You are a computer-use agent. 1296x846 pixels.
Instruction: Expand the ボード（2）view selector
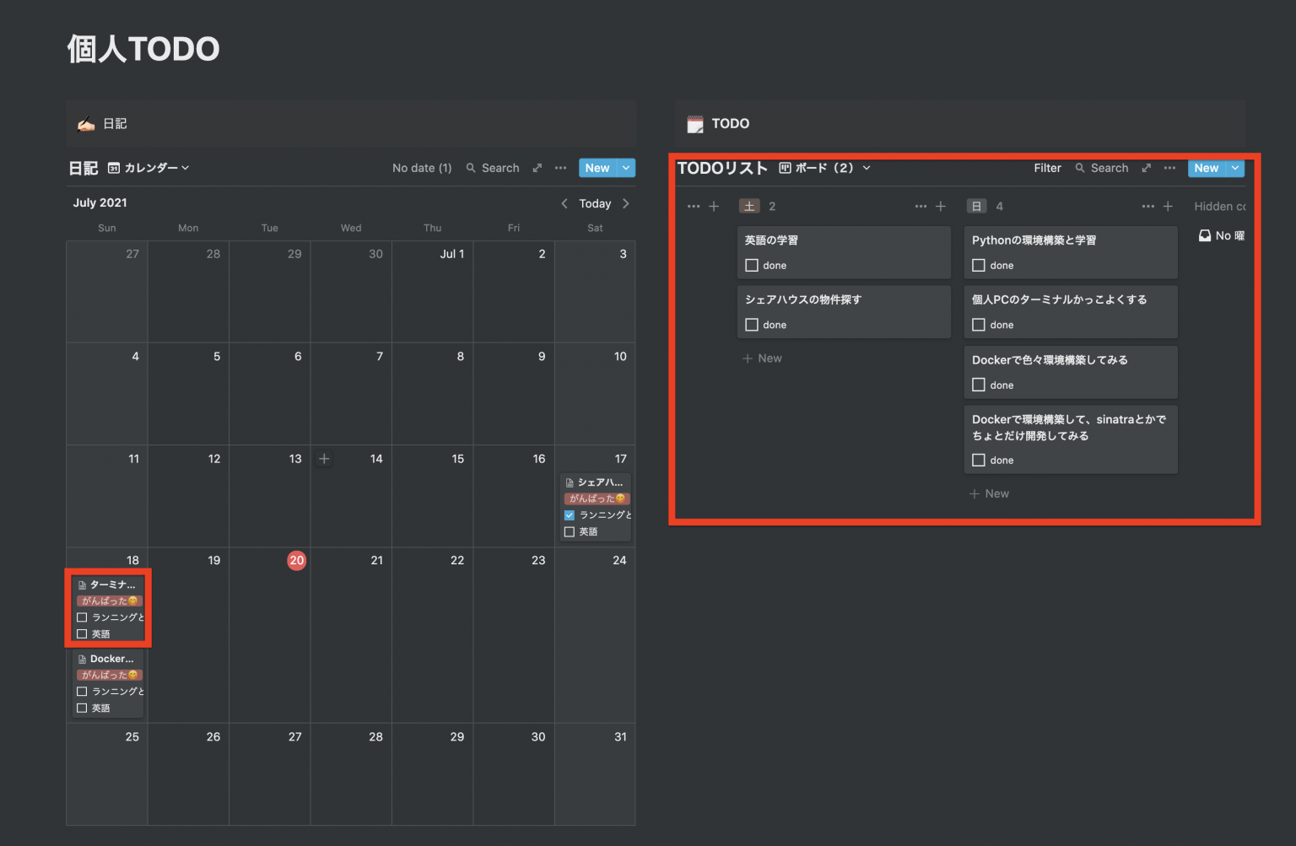pos(824,168)
